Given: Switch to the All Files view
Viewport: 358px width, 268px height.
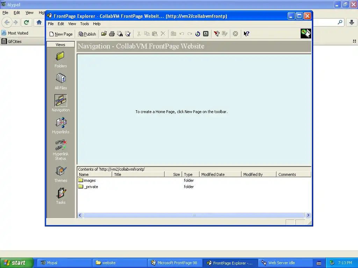Looking at the screenshot, I should tap(60, 81).
